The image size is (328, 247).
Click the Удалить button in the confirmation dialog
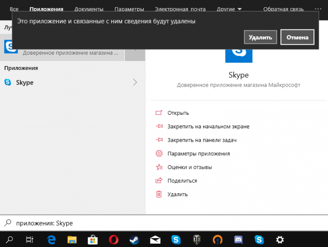(x=260, y=37)
